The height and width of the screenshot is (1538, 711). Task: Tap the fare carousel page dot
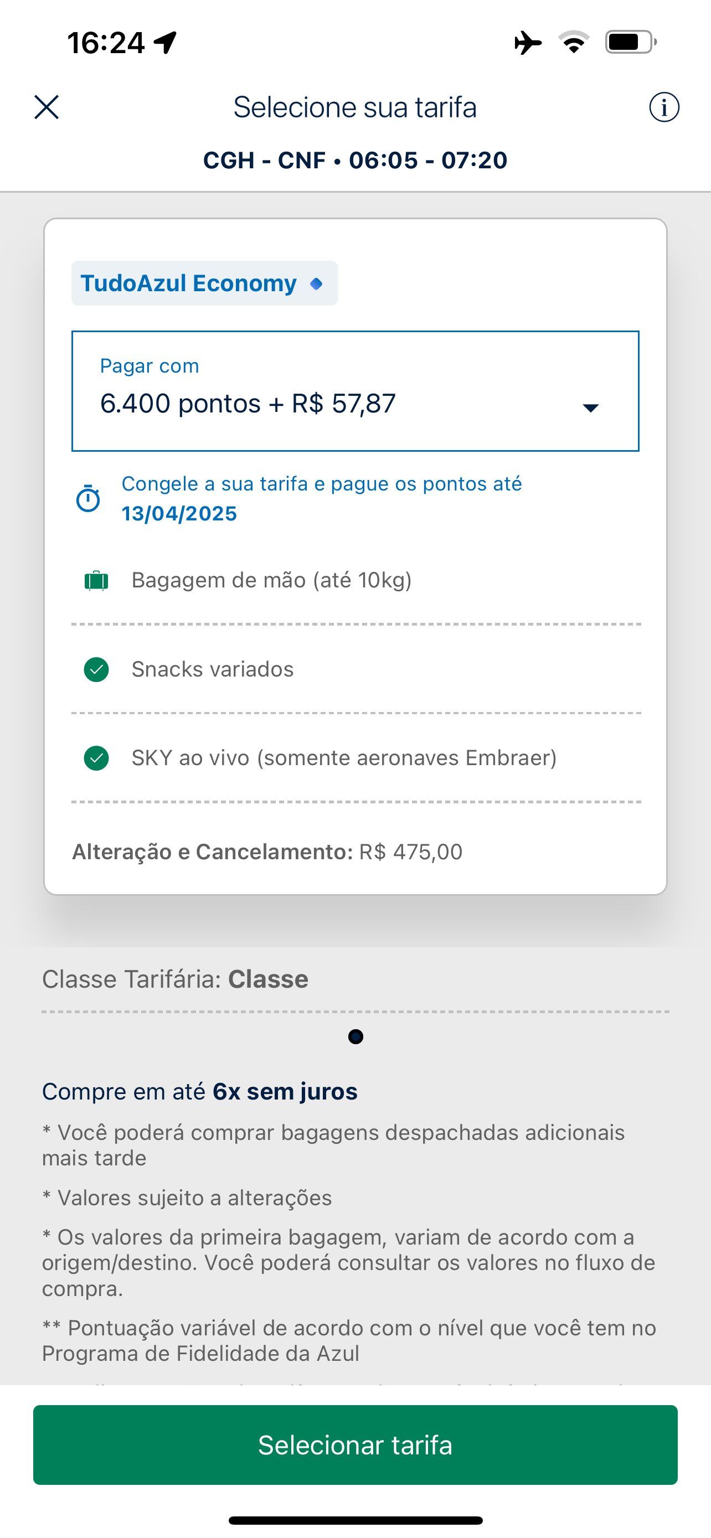tap(356, 1036)
